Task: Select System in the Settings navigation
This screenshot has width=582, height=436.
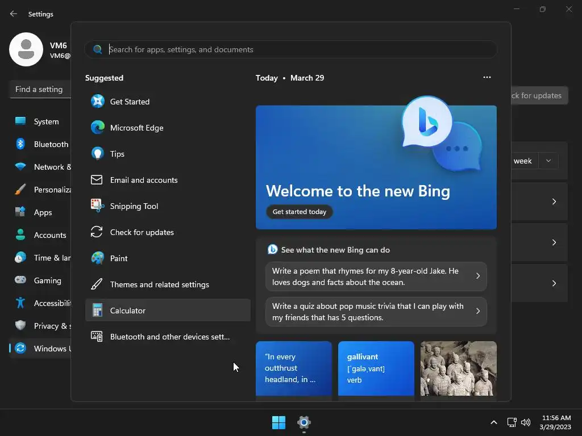Action: [40, 121]
